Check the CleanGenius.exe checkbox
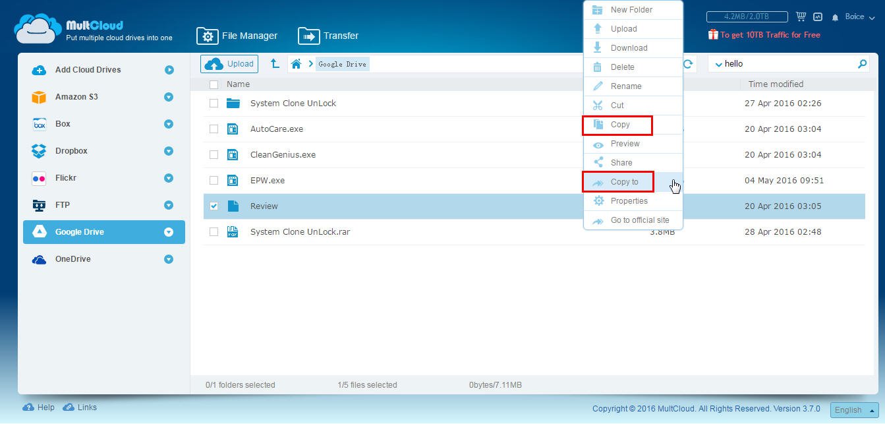The width and height of the screenshot is (885, 424). pyautogui.click(x=214, y=155)
